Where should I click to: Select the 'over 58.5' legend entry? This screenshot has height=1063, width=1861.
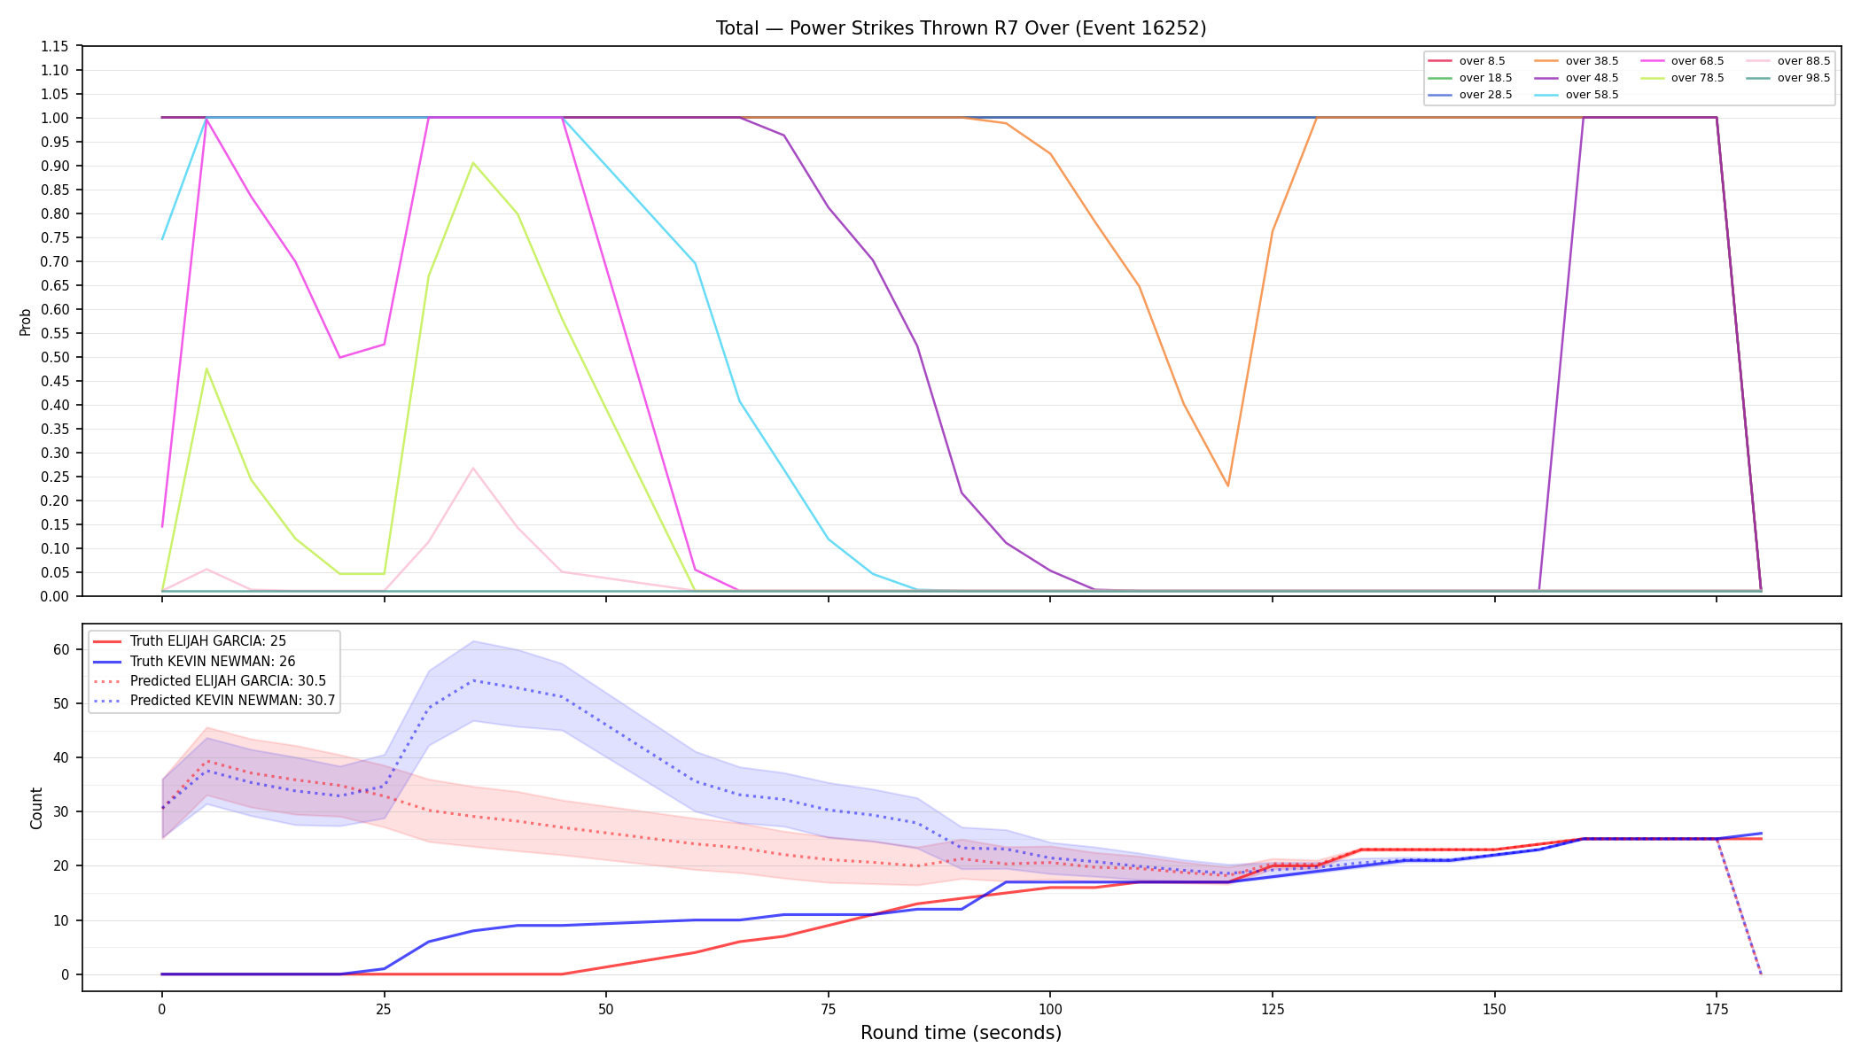(x=1577, y=95)
